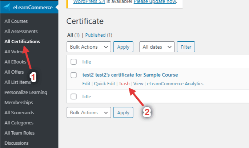Open All Assessments menu item
The width and height of the screenshot is (249, 148).
21,31
